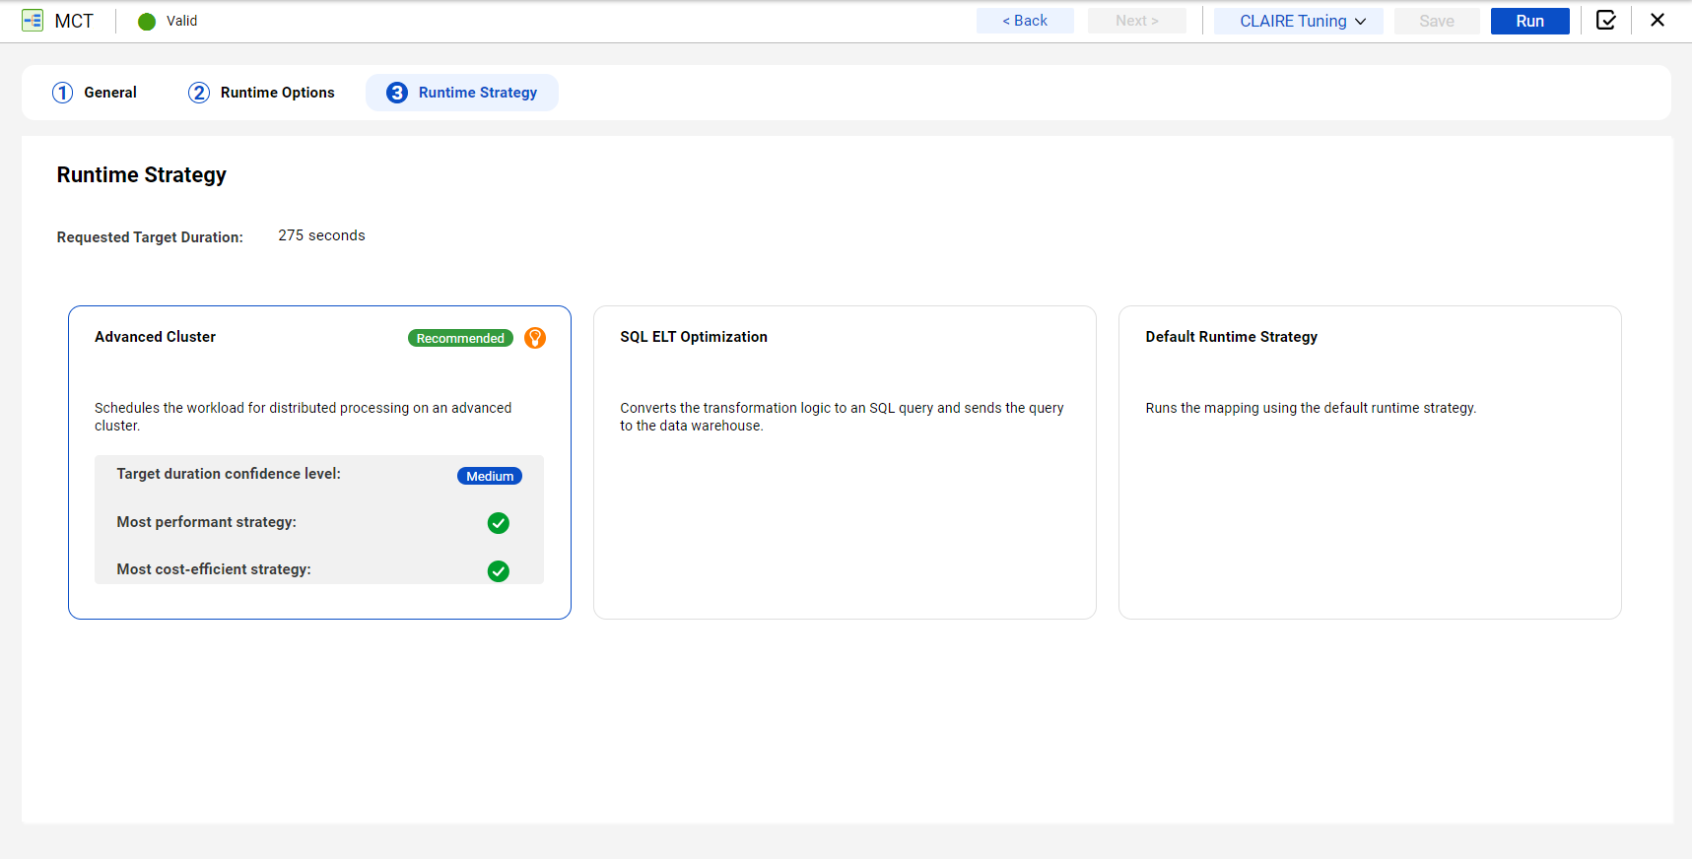Click the step 2 number icon
The height and width of the screenshot is (859, 1693).
(x=199, y=93)
